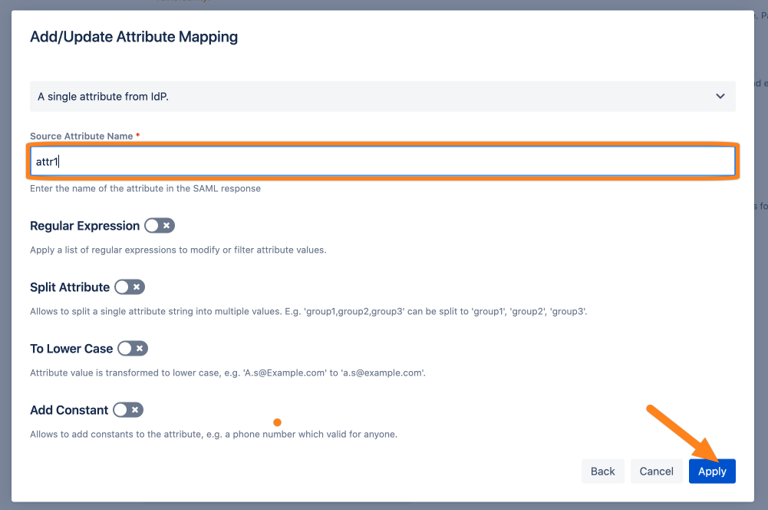Focus the Source Attribute Name text field
Image resolution: width=768 pixels, height=510 pixels.
click(x=382, y=161)
